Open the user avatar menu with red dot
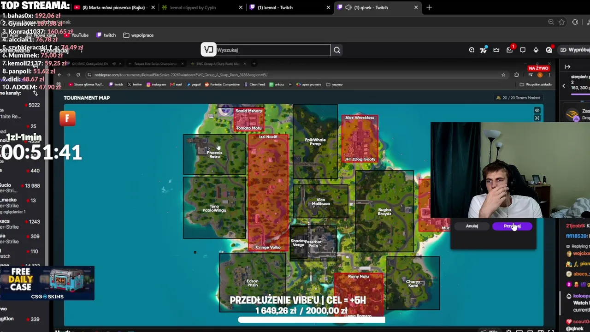Screen dimensions: 590x332 coord(549,50)
